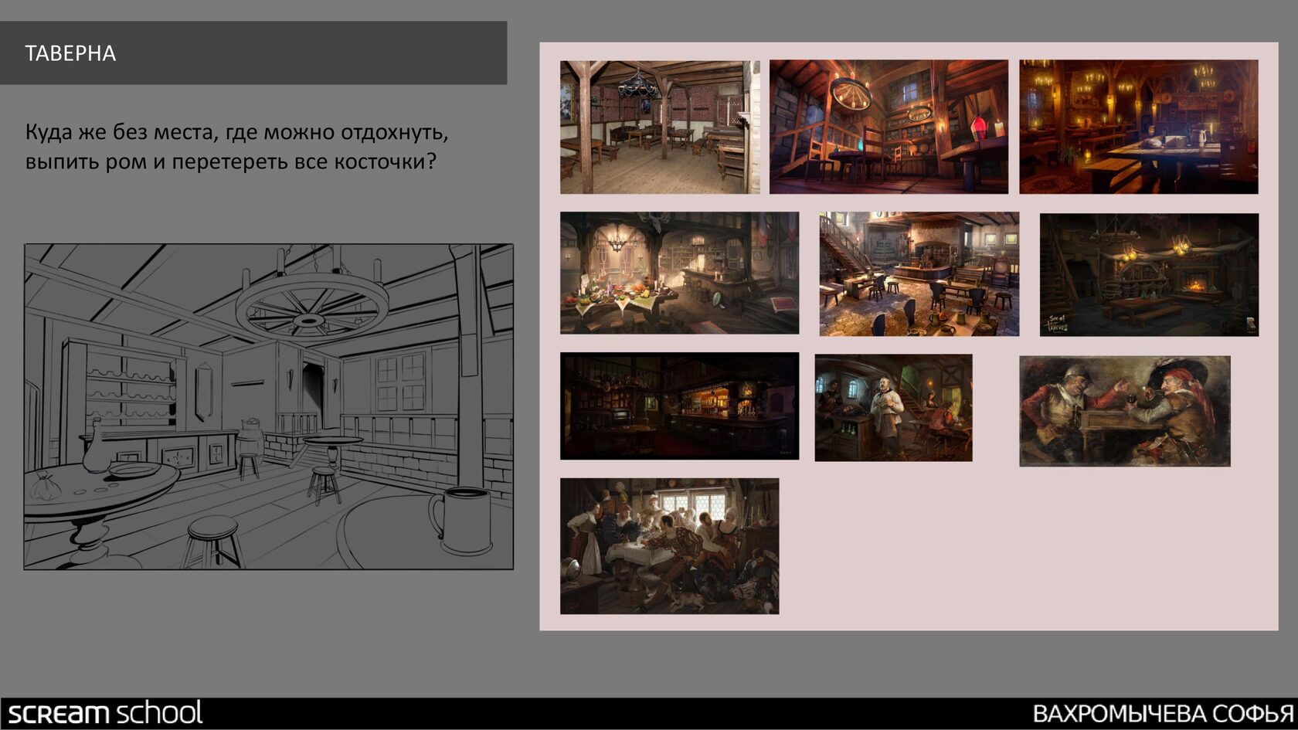Viewport: 1298px width, 730px height.
Task: Select the reference with food-laden feast table
Action: [x=679, y=273]
